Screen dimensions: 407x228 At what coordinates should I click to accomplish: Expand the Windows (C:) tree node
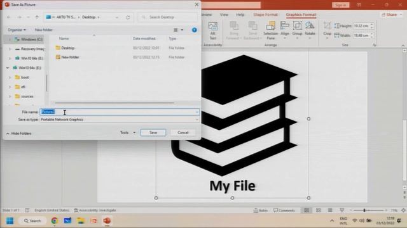tap(10, 39)
